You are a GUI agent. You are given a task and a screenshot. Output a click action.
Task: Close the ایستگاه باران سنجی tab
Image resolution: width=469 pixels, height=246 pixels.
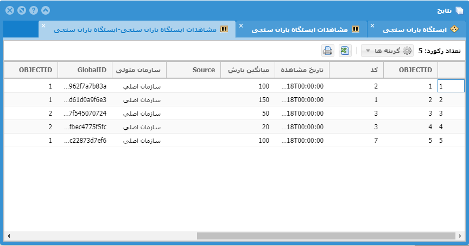coord(372,26)
